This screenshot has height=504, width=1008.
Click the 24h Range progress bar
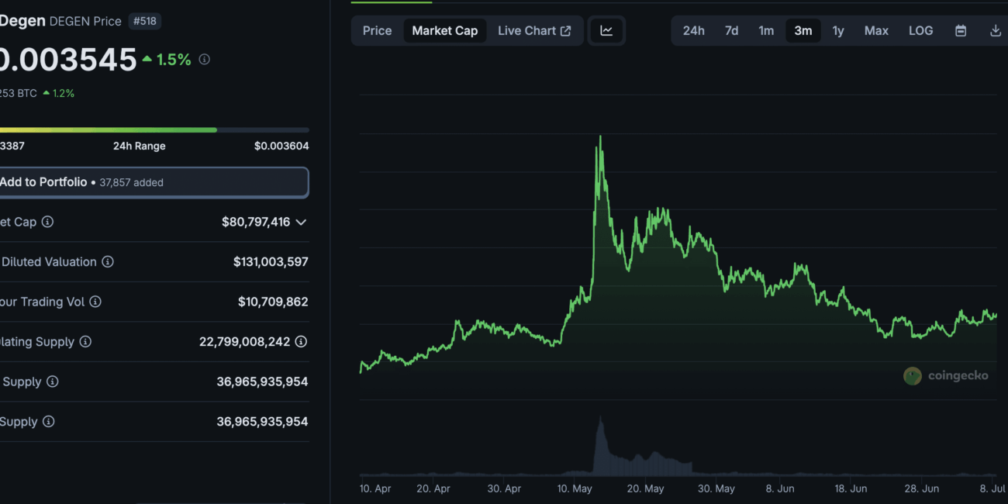pyautogui.click(x=154, y=129)
